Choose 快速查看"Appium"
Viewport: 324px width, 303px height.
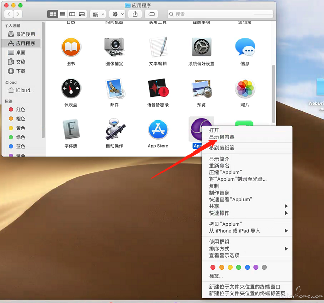pyautogui.click(x=247, y=199)
